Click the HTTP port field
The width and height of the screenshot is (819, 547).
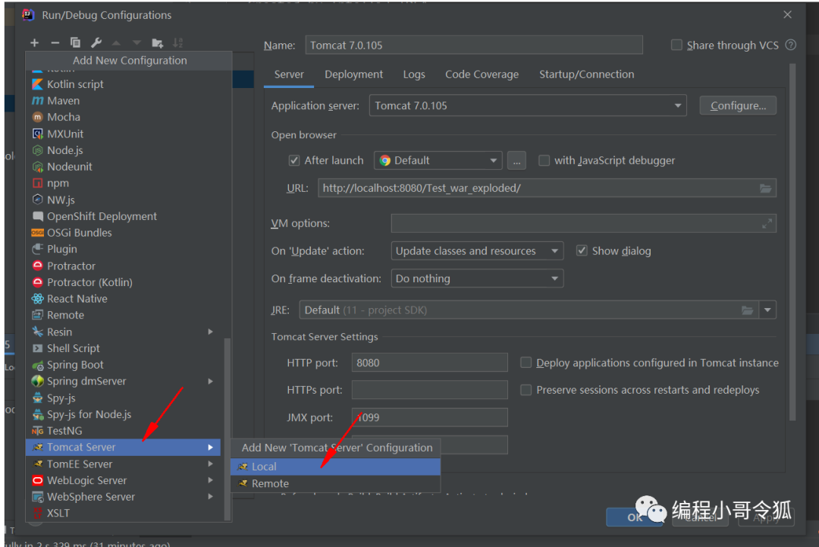click(429, 363)
